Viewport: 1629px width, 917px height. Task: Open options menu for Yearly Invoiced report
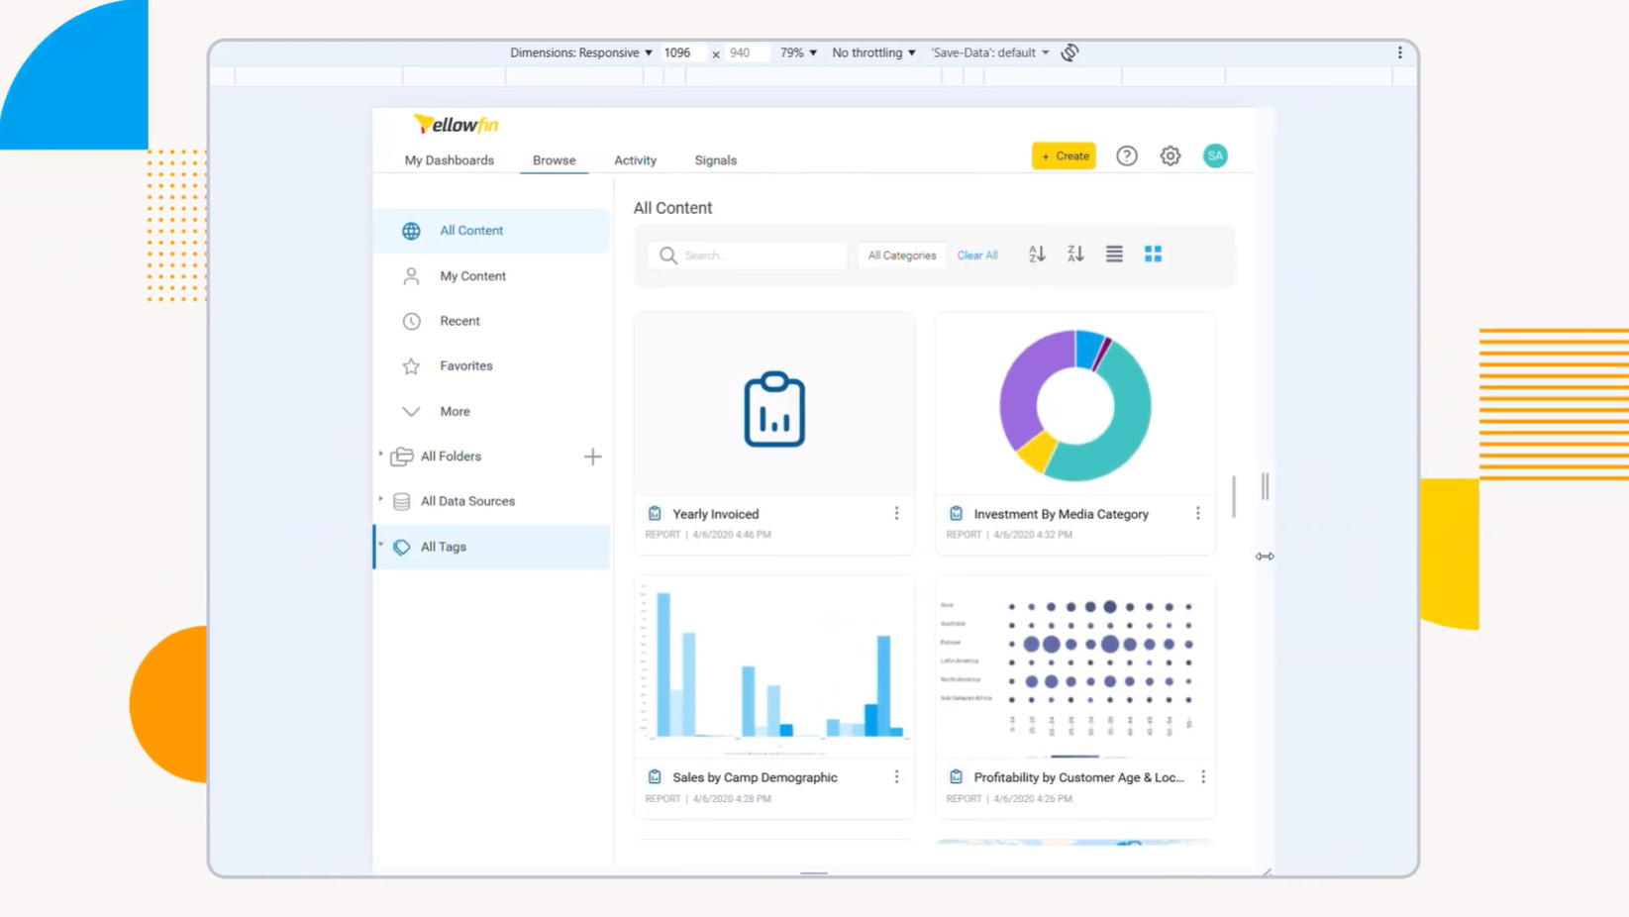896,513
